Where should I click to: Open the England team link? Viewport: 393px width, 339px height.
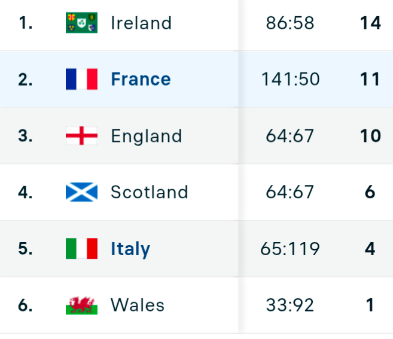(147, 136)
